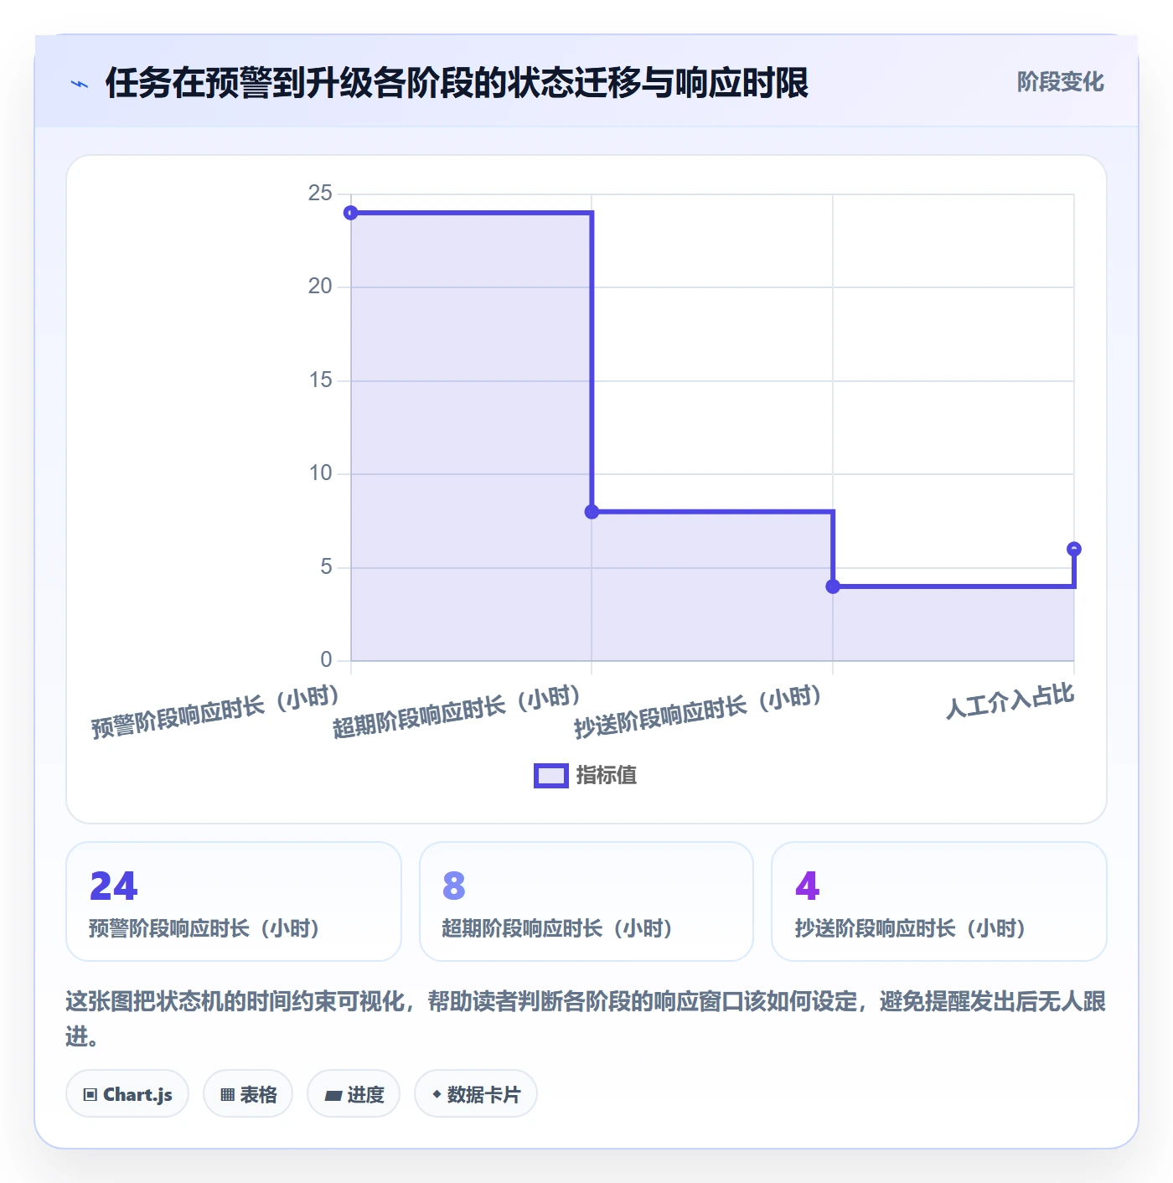Click the lightning icon beside the title

80,84
